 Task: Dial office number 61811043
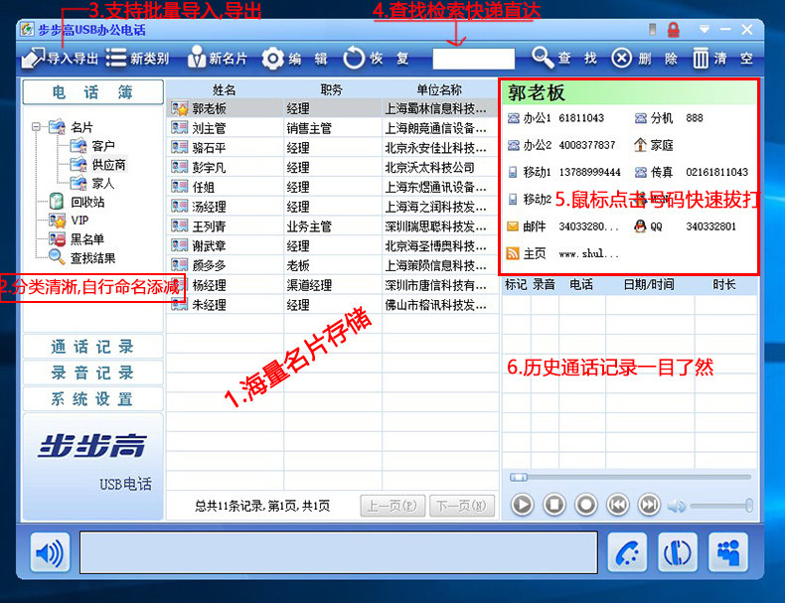coord(581,118)
